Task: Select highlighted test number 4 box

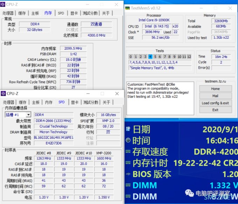Action: tap(150, 57)
